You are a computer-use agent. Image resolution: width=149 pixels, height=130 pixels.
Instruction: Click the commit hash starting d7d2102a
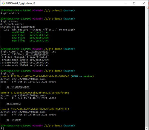(40, 93)
